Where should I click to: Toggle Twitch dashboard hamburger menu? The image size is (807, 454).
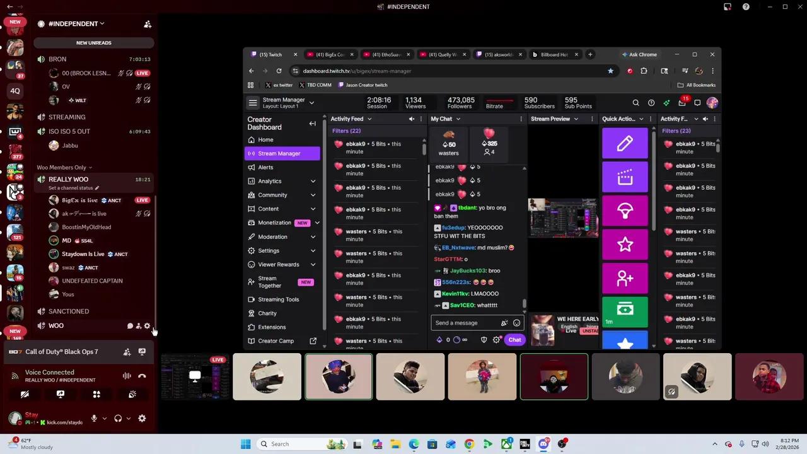253,103
